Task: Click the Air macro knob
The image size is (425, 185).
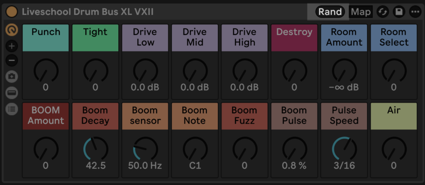Action: tap(394, 148)
